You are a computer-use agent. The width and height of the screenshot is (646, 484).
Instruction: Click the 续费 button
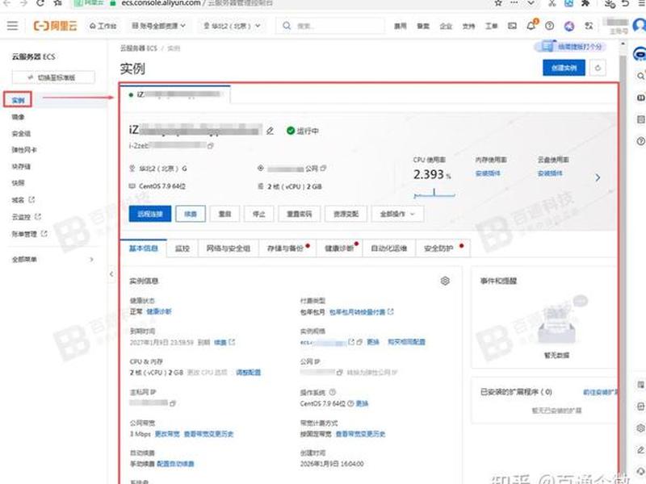191,214
